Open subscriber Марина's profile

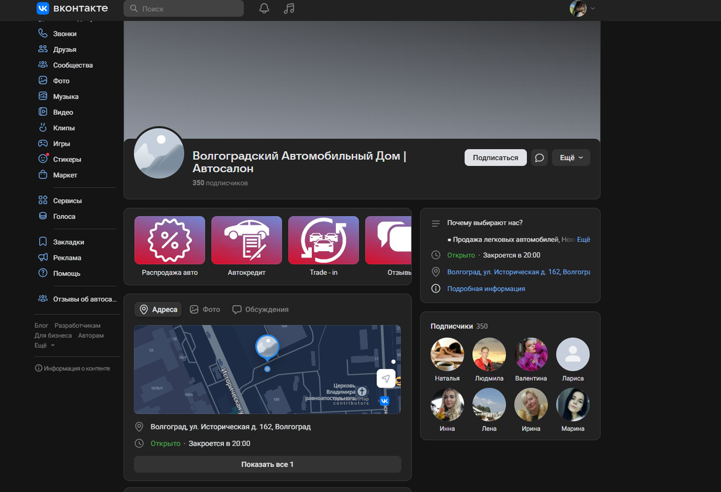tap(573, 410)
